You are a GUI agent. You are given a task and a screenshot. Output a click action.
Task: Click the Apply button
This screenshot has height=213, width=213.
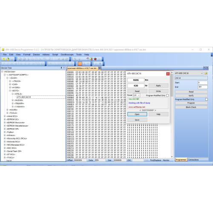pos(158,86)
